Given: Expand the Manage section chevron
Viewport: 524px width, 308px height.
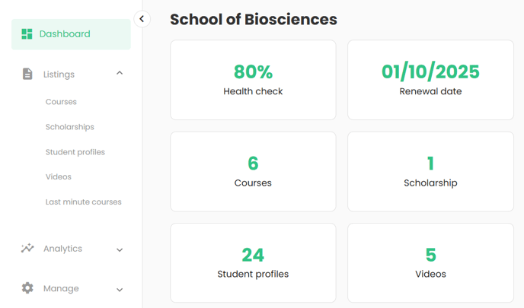Looking at the screenshot, I should pos(120,289).
